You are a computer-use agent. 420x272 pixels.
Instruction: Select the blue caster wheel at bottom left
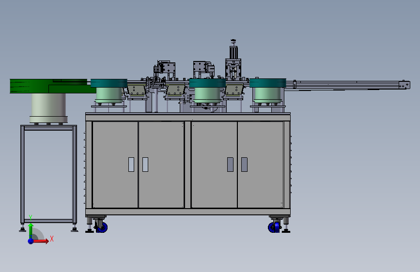point(102,227)
